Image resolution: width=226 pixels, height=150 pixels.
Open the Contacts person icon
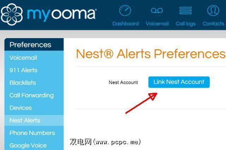(x=213, y=10)
